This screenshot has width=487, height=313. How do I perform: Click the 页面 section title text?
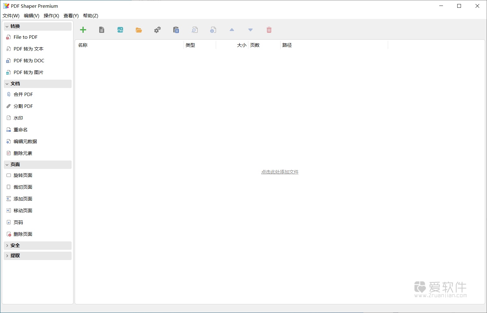(x=15, y=165)
